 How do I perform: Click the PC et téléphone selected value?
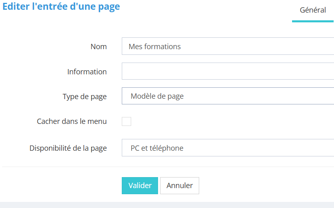pos(157,148)
